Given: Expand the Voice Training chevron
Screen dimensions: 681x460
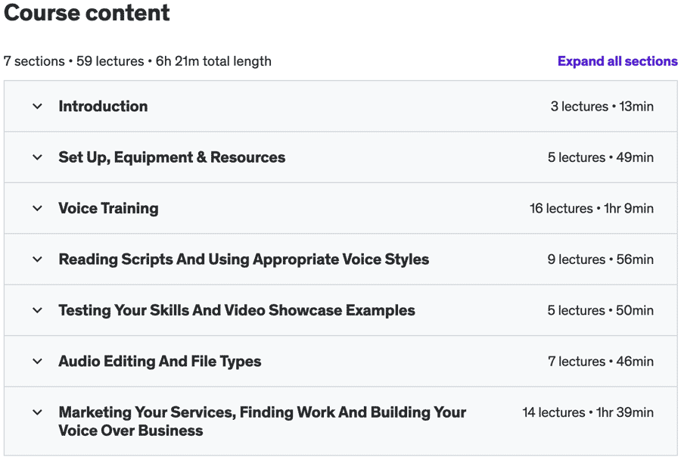Looking at the screenshot, I should point(37,208).
